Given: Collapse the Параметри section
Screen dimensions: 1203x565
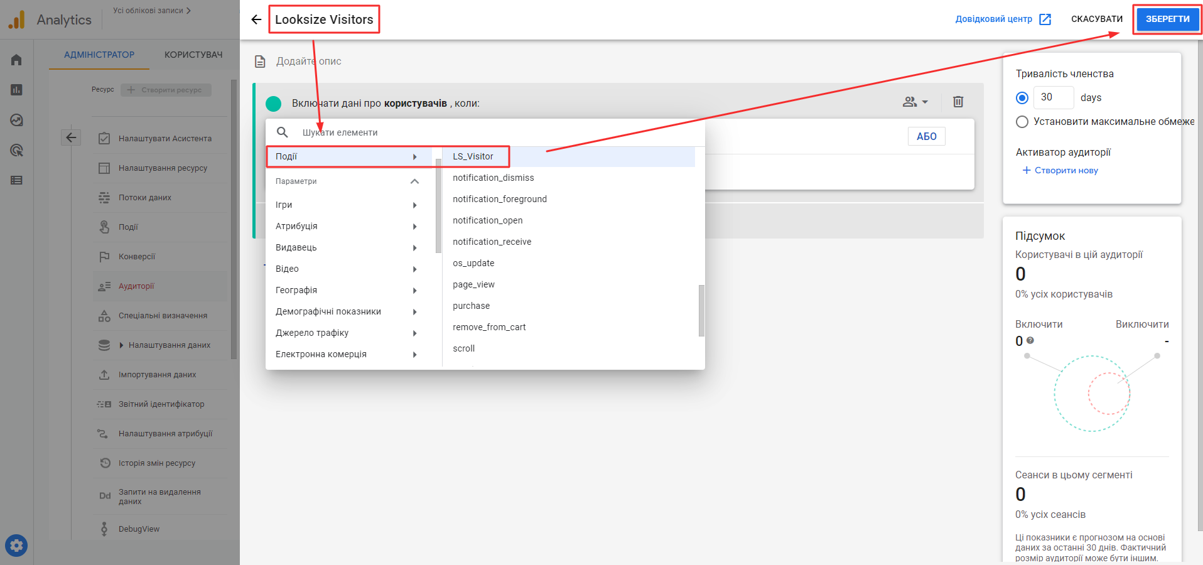Looking at the screenshot, I should click(x=414, y=181).
